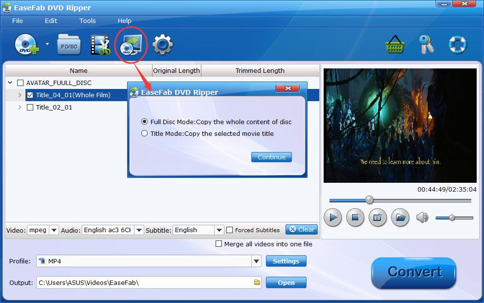Open snapshot folder icon button
Screen dimensions: 484x303
click(400, 217)
